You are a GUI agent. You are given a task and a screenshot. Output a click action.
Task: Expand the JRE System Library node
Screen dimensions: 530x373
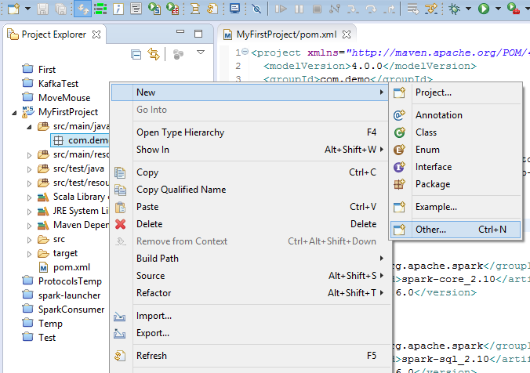[x=29, y=212]
